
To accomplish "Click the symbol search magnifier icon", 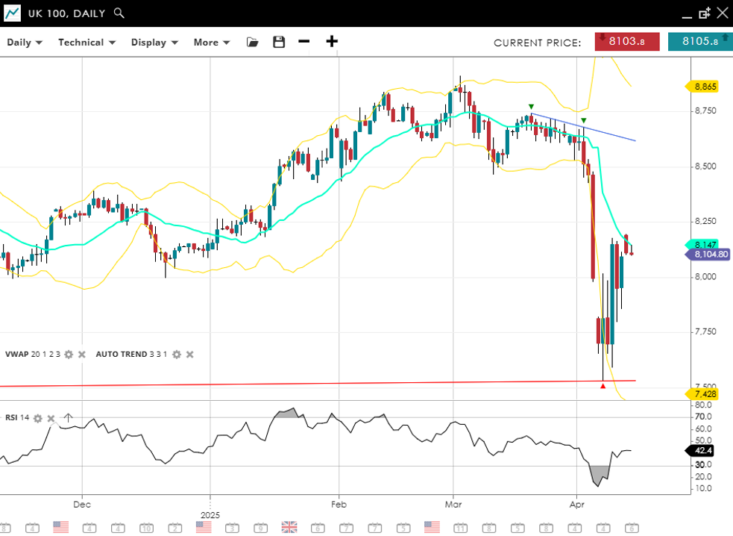I will [119, 13].
